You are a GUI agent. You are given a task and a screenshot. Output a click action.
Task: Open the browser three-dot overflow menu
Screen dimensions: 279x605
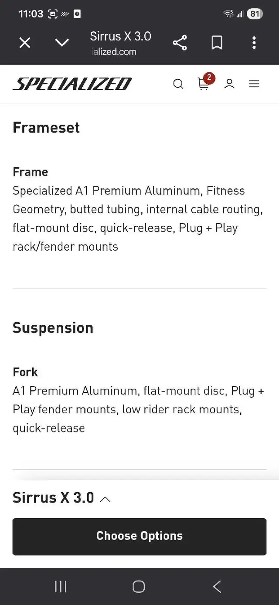coord(254,43)
